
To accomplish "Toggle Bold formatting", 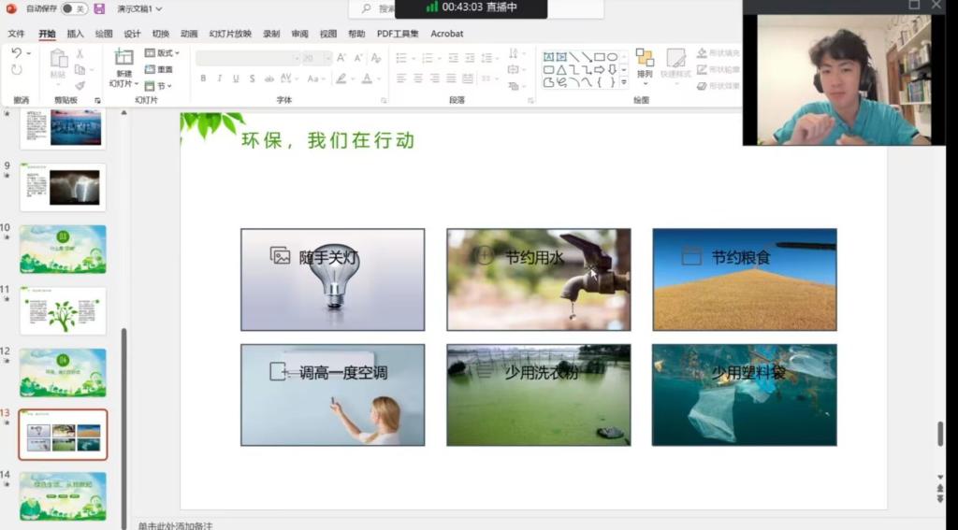I will pyautogui.click(x=203, y=79).
